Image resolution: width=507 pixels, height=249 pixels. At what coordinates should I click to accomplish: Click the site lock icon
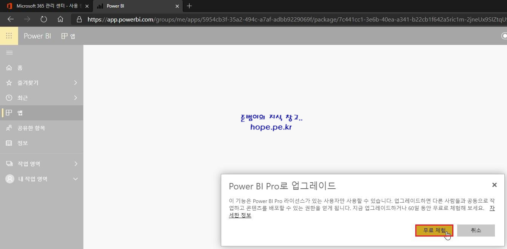[79, 19]
